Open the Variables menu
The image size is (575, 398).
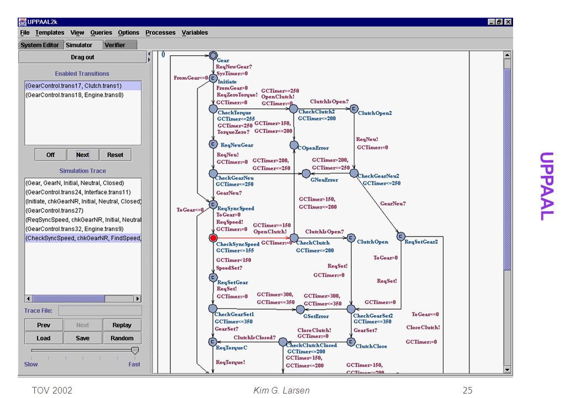tap(195, 33)
